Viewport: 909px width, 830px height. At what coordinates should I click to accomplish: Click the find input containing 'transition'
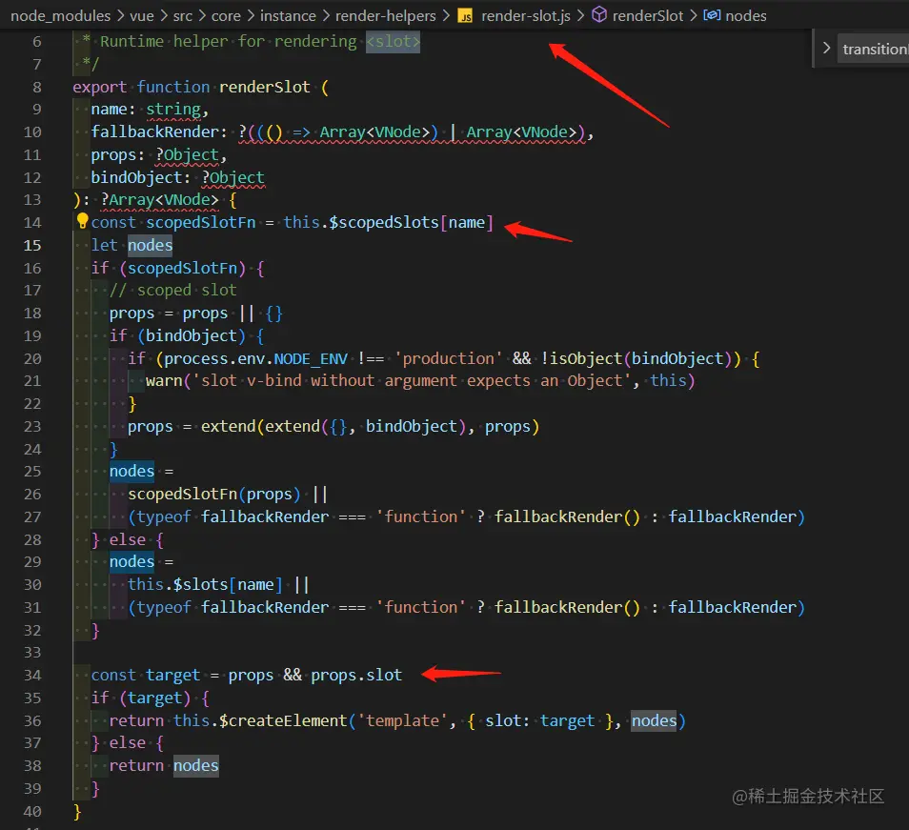pos(874,50)
